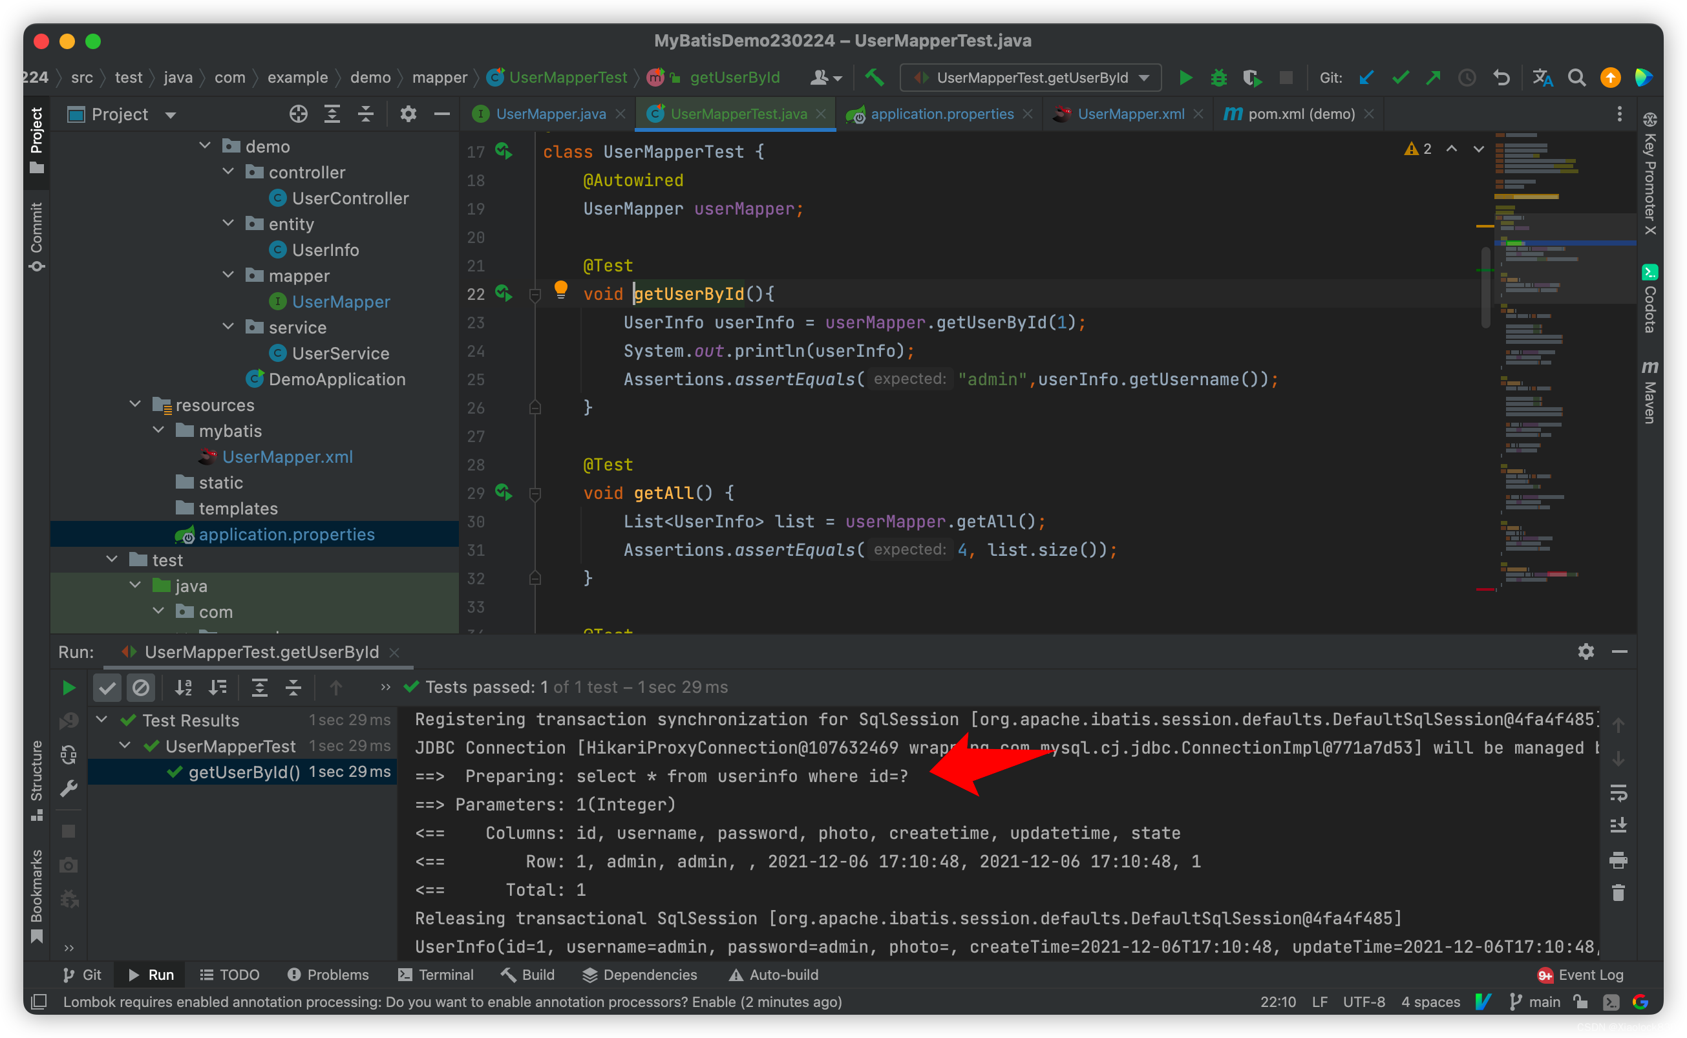The image size is (1687, 1038).
Task: Toggle soft-wrap in console output
Action: 1618,793
